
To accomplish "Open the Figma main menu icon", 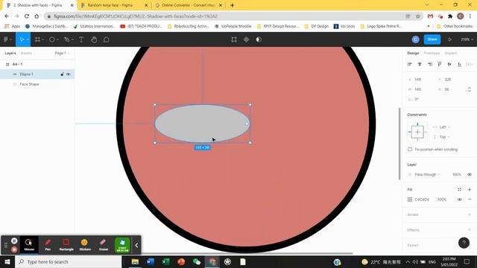I will tap(6, 39).
